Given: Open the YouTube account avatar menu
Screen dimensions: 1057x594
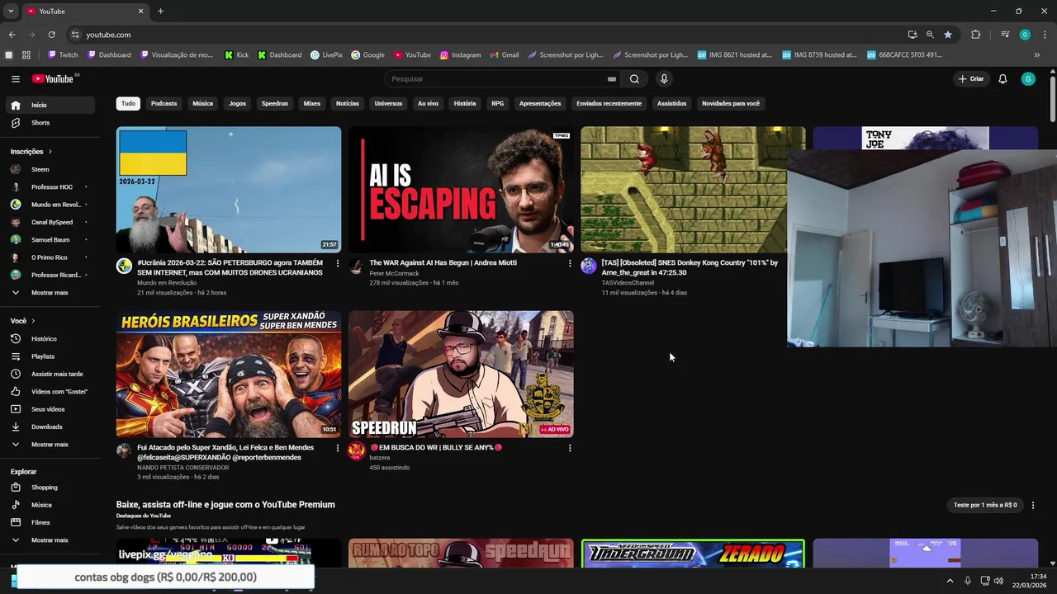Looking at the screenshot, I should coord(1028,79).
